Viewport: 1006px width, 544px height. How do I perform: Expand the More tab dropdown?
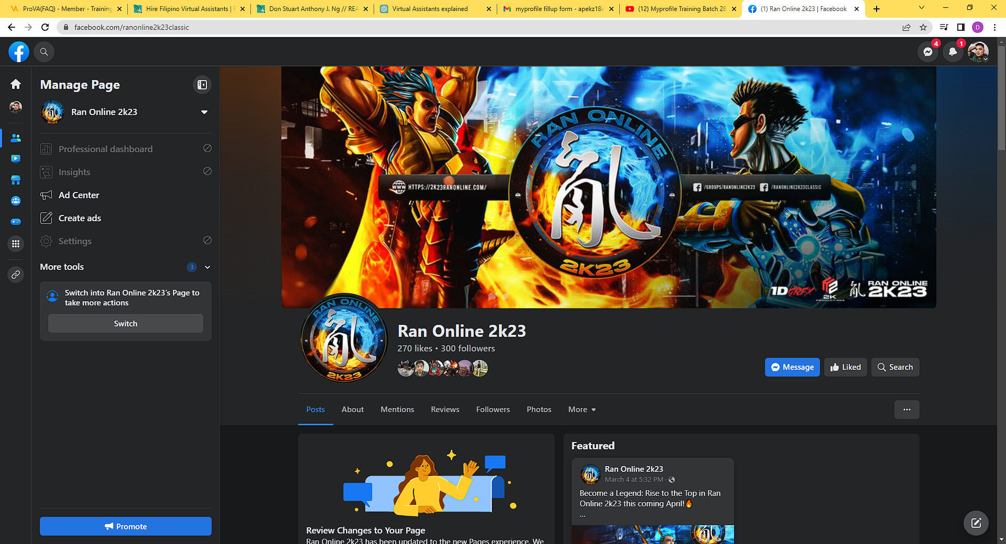582,410
